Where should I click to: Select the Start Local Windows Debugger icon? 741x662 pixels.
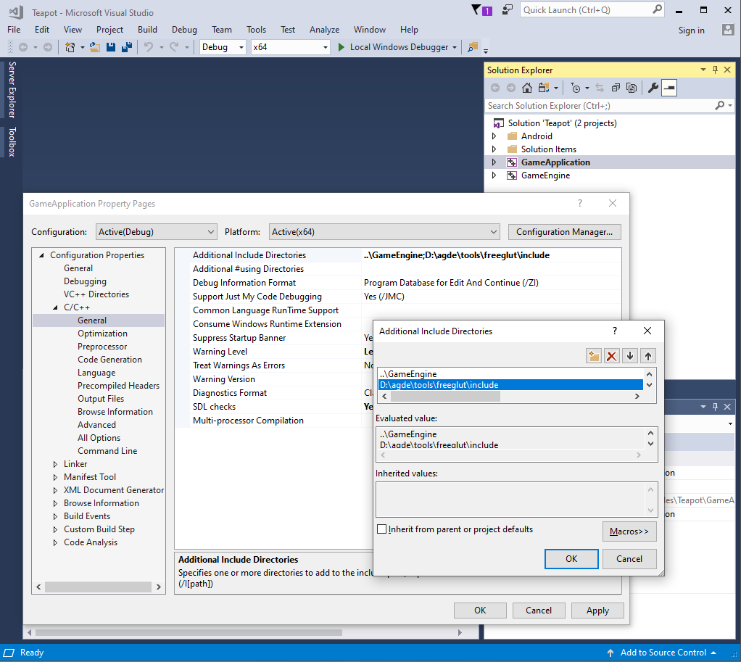tap(341, 46)
